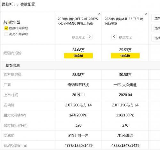Click 询底价 button under 24.68万

78,56
